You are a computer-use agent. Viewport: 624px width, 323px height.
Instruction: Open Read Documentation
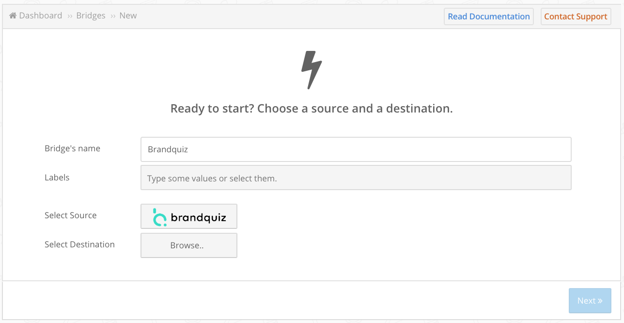pos(488,16)
